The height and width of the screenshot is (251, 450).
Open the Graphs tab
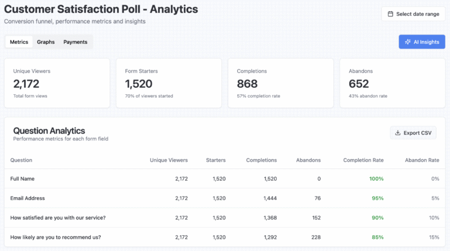[46, 42]
